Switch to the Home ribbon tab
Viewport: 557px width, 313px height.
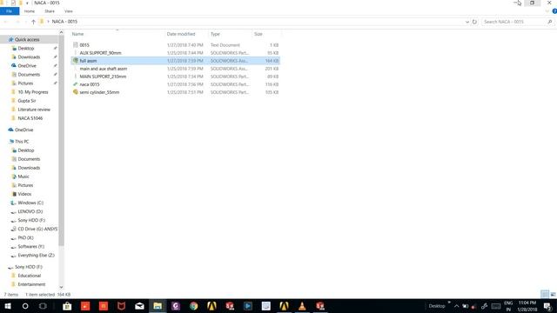30,11
